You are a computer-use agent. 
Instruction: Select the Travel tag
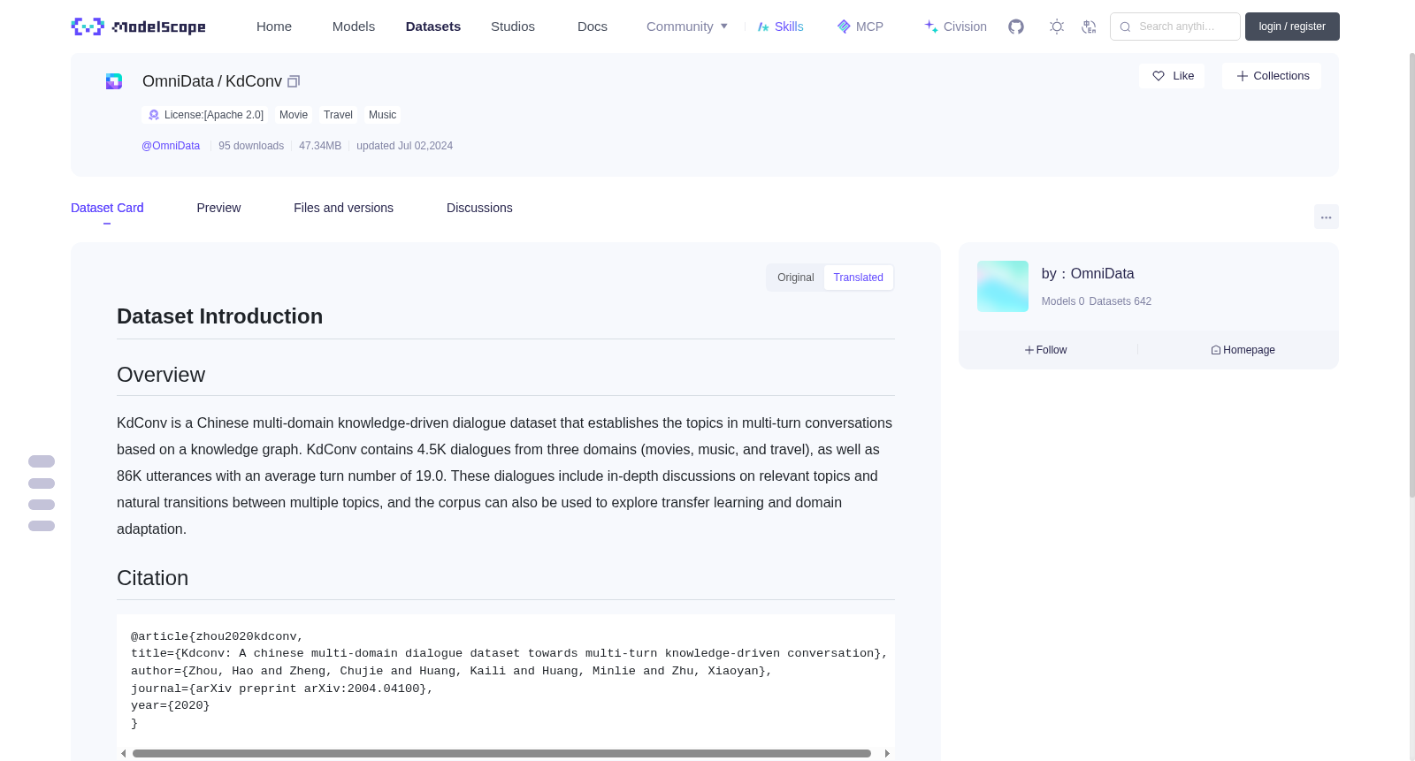tap(338, 115)
